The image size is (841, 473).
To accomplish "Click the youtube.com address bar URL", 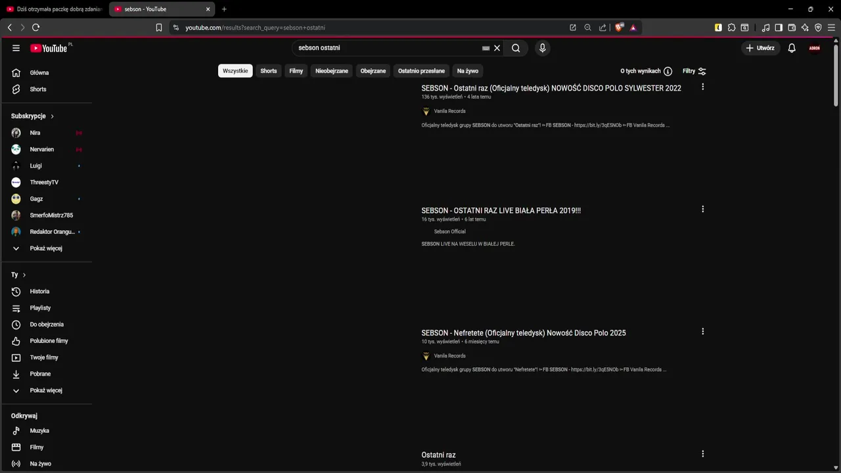I will tap(255, 28).
